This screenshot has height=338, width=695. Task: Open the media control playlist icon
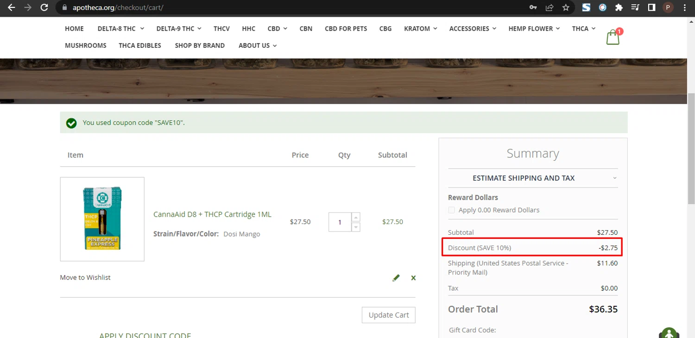click(635, 7)
